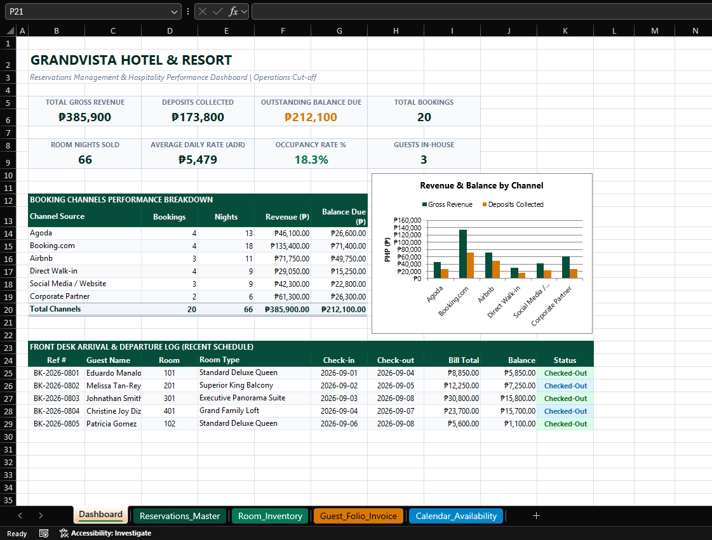The height and width of the screenshot is (540, 712).
Task: Click the GRANDVISTA HOTEL & RESORT title cell
Action: (131, 60)
